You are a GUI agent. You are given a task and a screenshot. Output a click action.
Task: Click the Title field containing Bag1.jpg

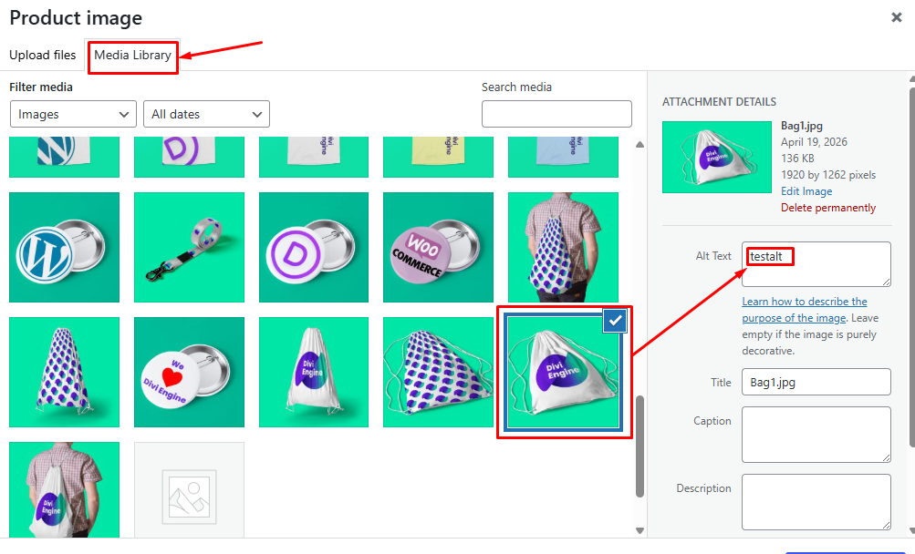click(x=816, y=382)
